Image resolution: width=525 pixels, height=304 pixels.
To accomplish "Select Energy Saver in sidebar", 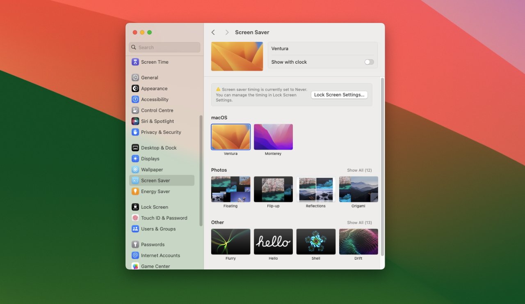I will coord(162,191).
